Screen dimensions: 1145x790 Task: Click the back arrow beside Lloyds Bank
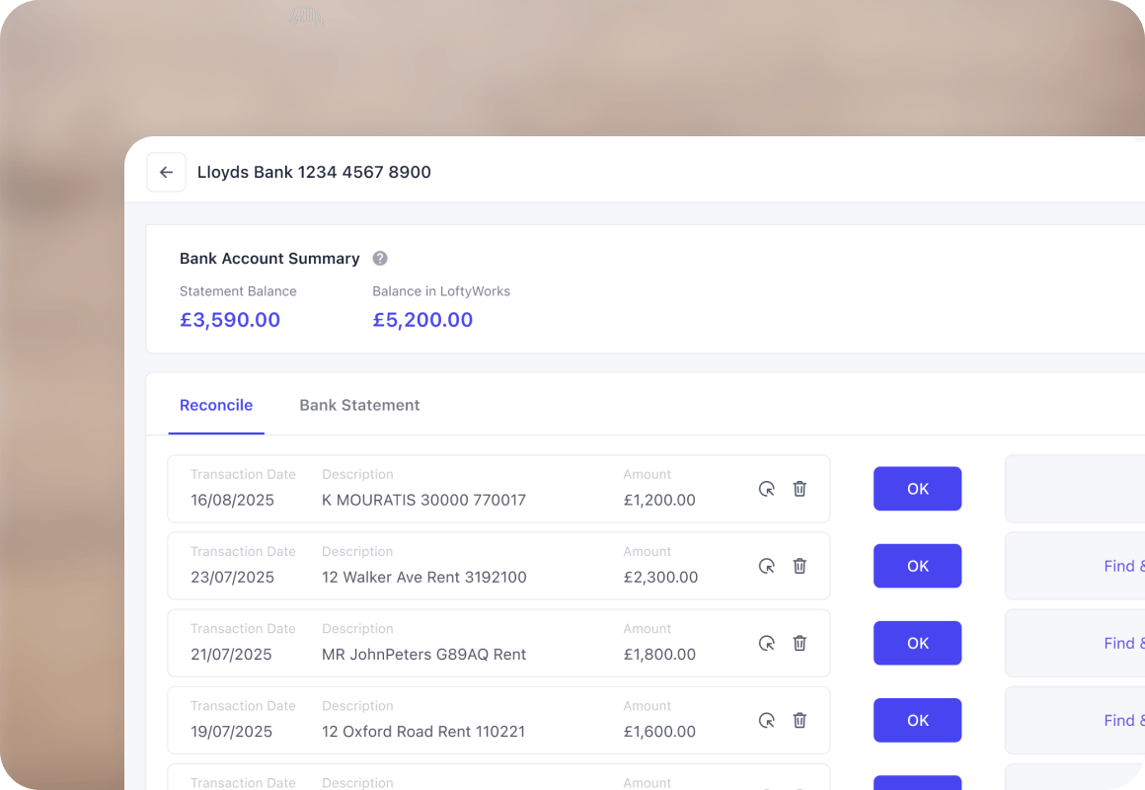click(x=166, y=172)
